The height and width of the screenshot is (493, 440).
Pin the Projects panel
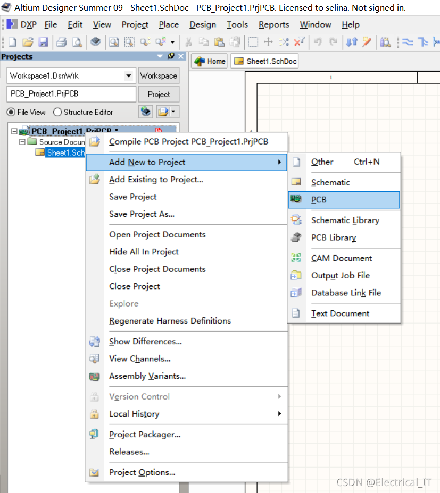click(171, 56)
